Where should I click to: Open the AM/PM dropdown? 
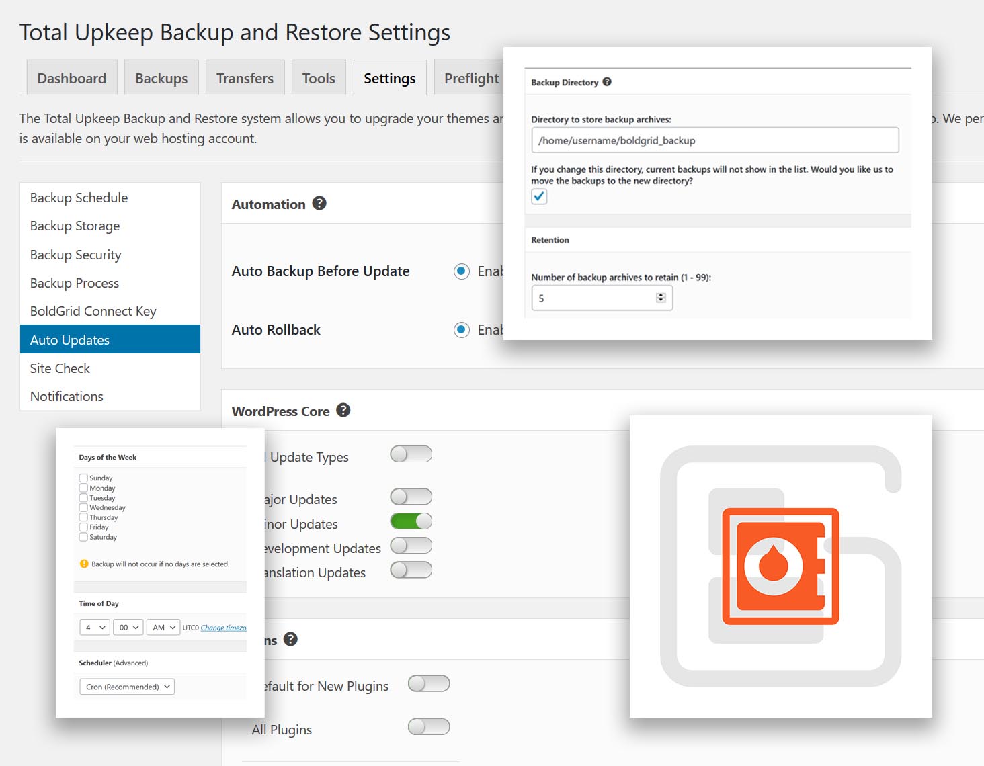click(163, 627)
